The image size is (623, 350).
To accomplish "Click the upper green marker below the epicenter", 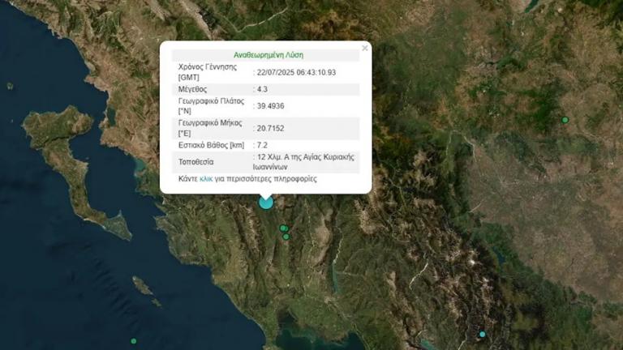I will (x=283, y=228).
